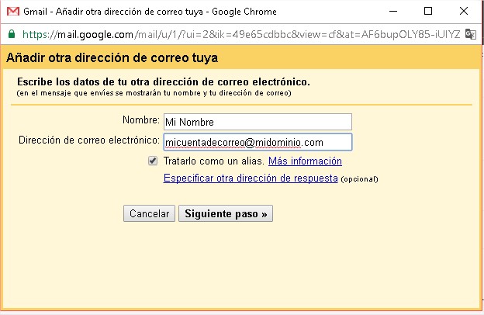484x315 pixels.
Task: Toggle the 'Tratarlo como un alias' checkbox
Action: (x=153, y=161)
